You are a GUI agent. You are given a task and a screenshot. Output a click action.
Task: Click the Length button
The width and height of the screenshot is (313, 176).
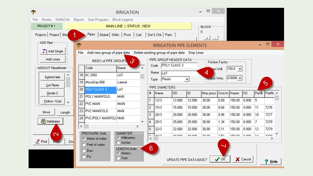point(65,112)
